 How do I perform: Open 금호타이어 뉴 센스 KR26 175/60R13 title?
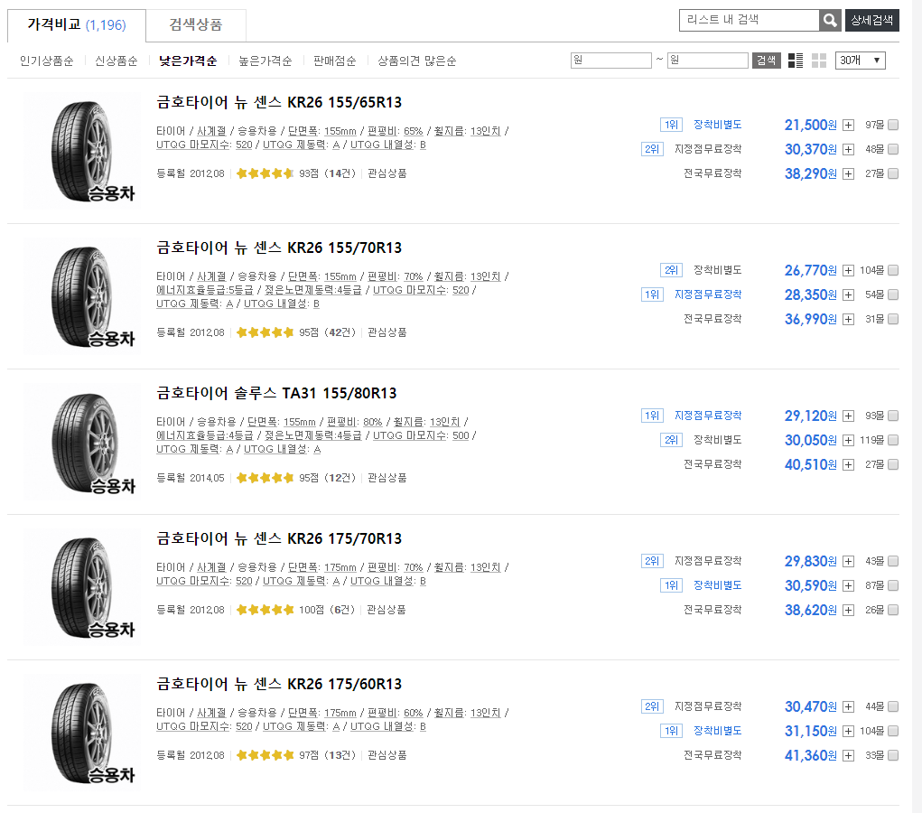tap(279, 684)
